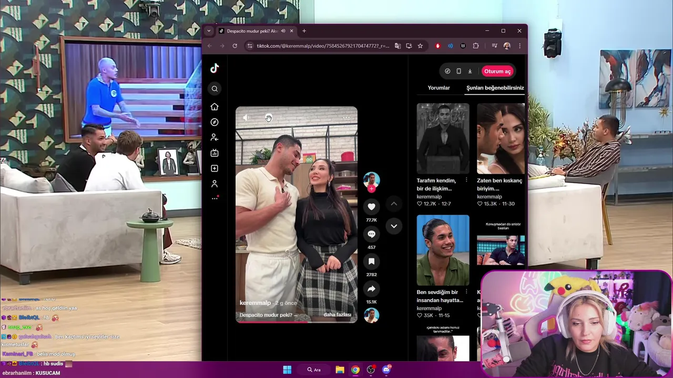Open a new browser tab
673x378 pixels.
(304, 31)
